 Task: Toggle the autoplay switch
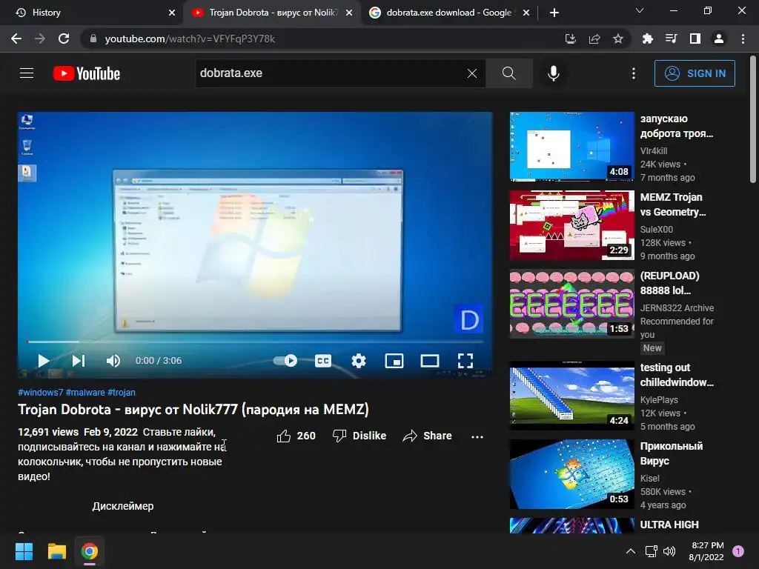click(285, 361)
